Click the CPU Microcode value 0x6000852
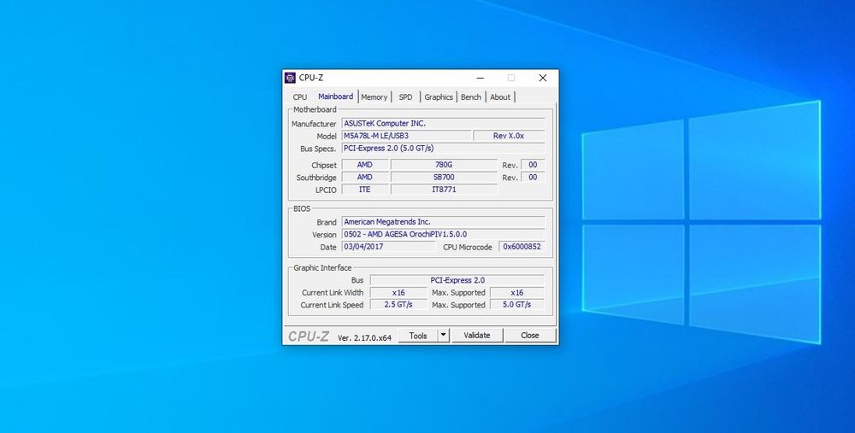Image resolution: width=855 pixels, height=433 pixels. coord(522,247)
